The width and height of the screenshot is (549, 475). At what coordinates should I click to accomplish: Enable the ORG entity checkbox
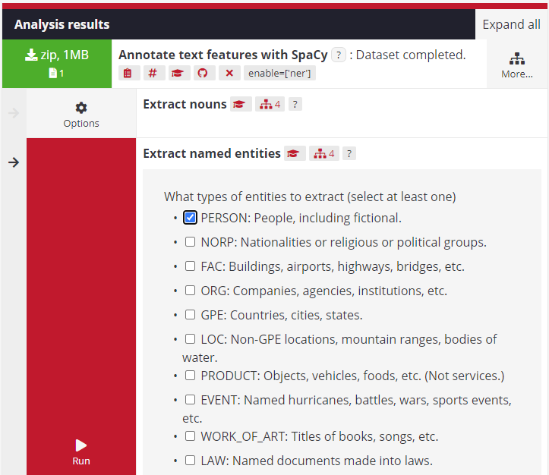[191, 291]
